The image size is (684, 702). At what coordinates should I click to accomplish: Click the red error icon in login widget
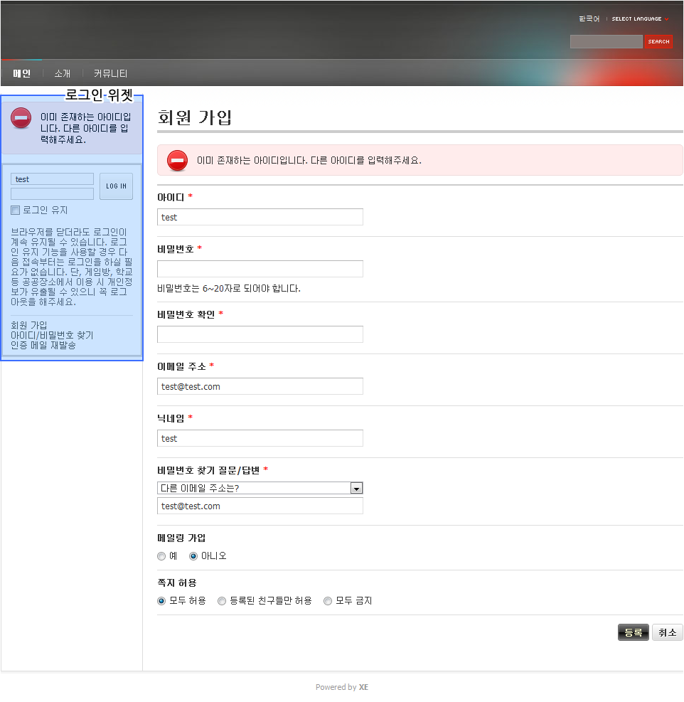tap(21, 118)
